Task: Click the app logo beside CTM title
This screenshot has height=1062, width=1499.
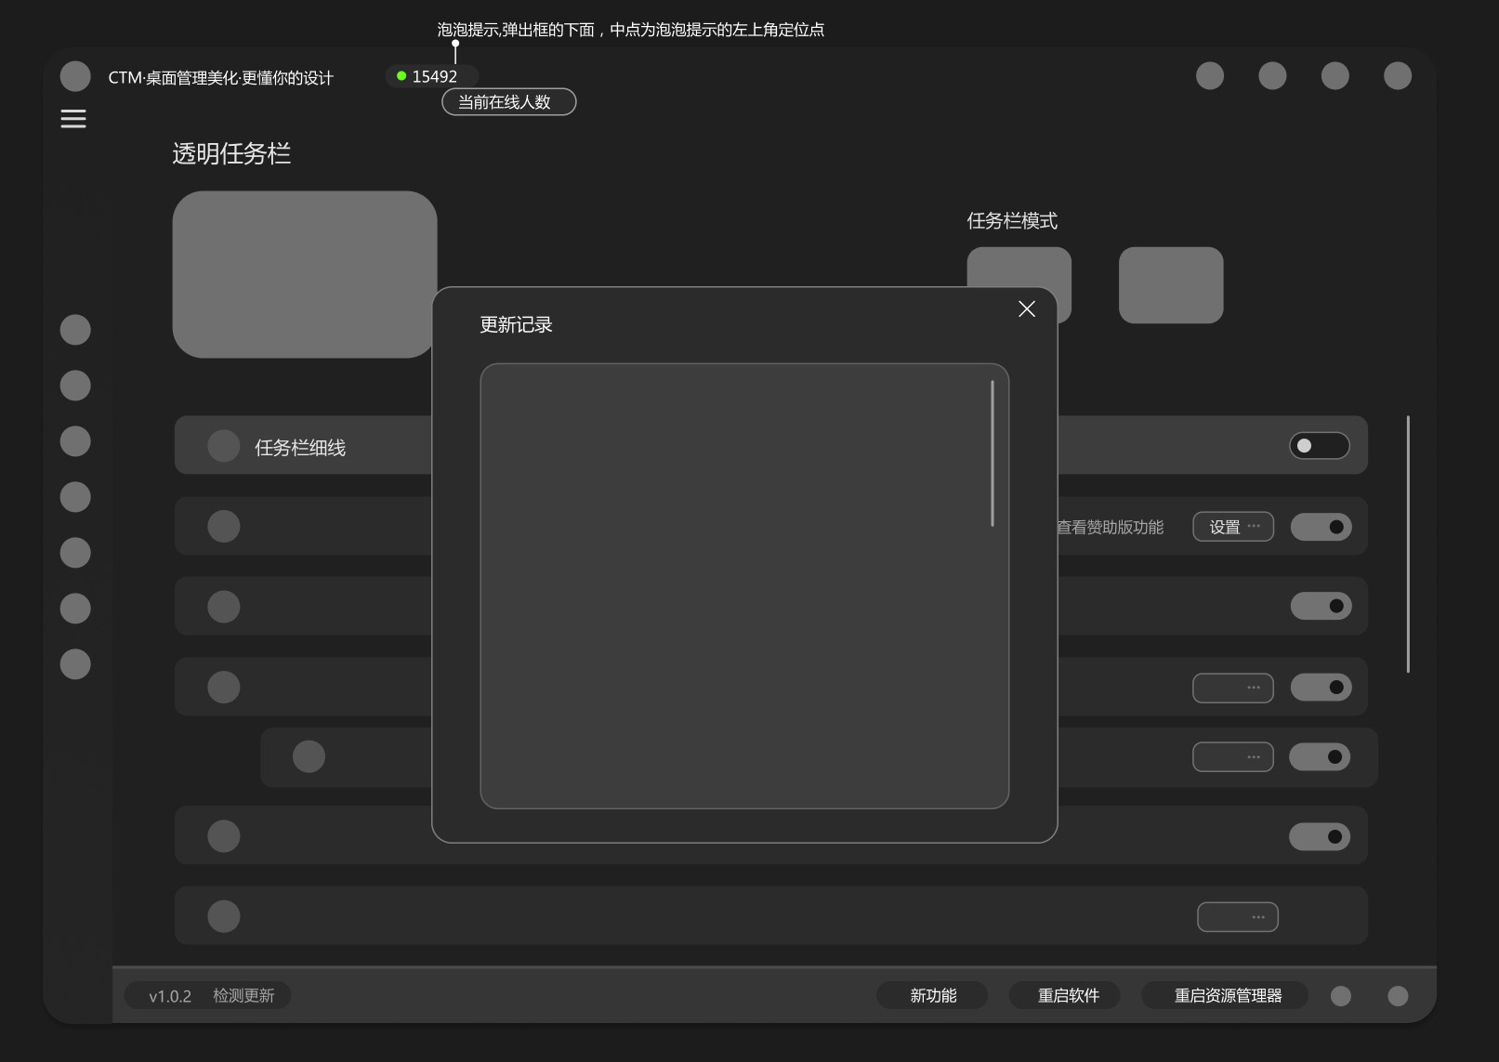Action: click(x=75, y=76)
